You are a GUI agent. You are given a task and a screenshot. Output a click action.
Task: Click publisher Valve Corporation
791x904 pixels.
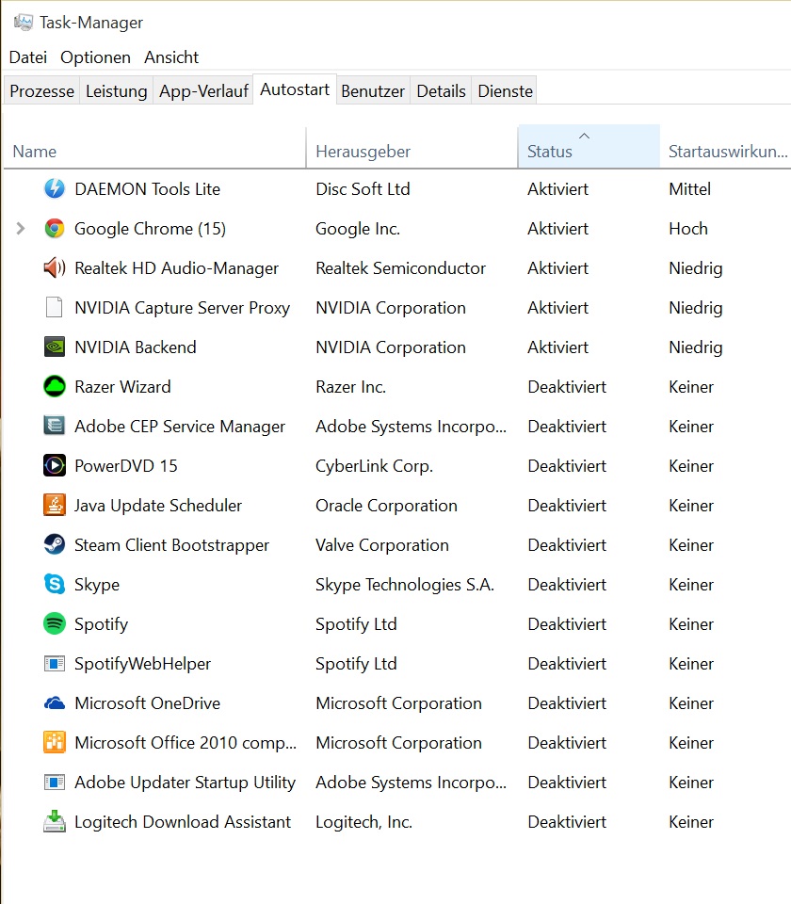click(x=382, y=545)
